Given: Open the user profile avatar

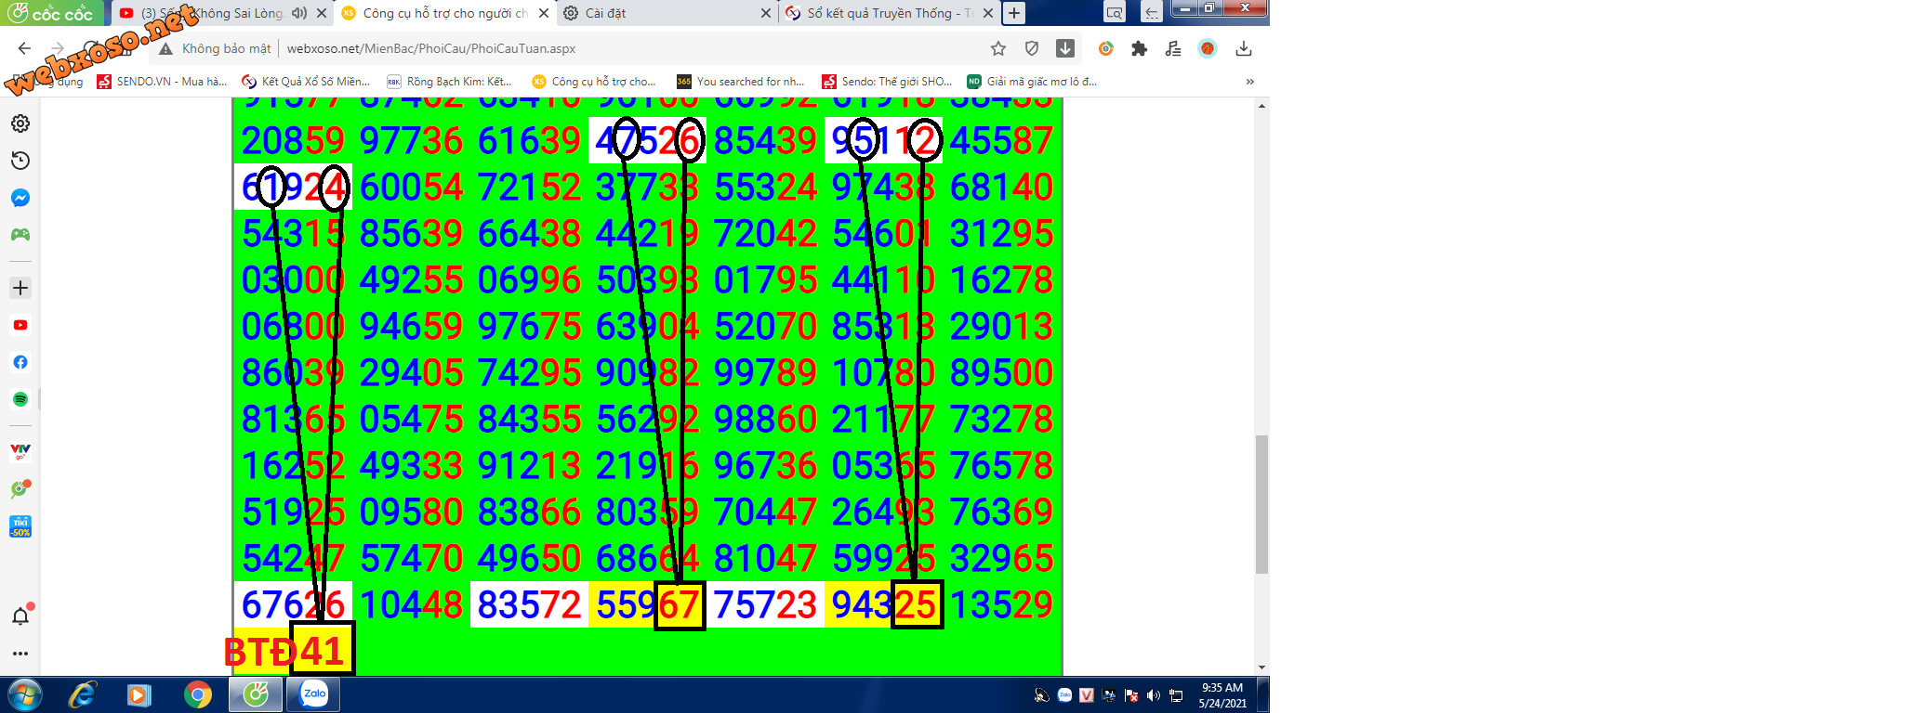Looking at the screenshot, I should point(1208,48).
